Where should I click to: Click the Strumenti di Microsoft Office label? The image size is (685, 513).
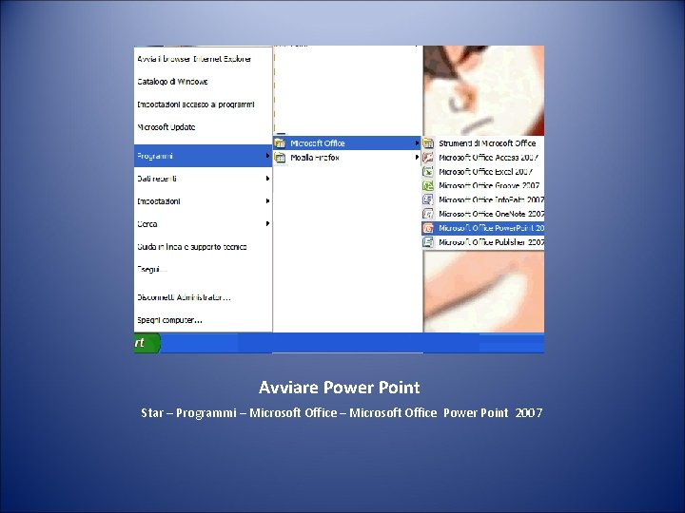pyautogui.click(x=487, y=143)
